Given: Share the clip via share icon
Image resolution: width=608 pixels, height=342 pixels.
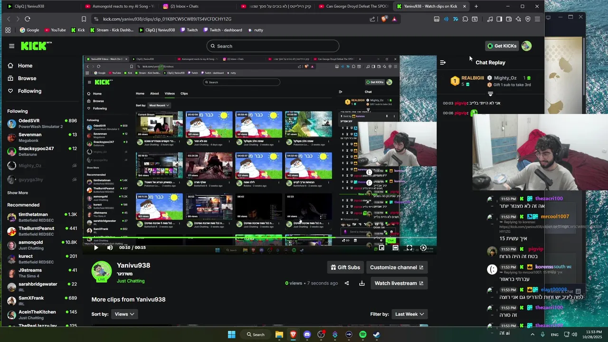Looking at the screenshot, I should pos(347,283).
